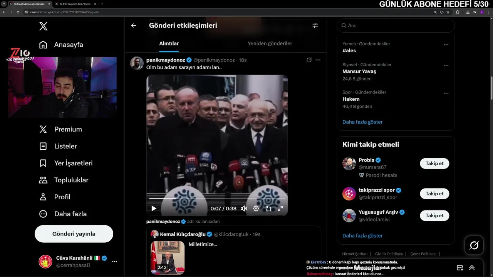Mute the video volume
This screenshot has width=493, height=277.
click(x=244, y=209)
